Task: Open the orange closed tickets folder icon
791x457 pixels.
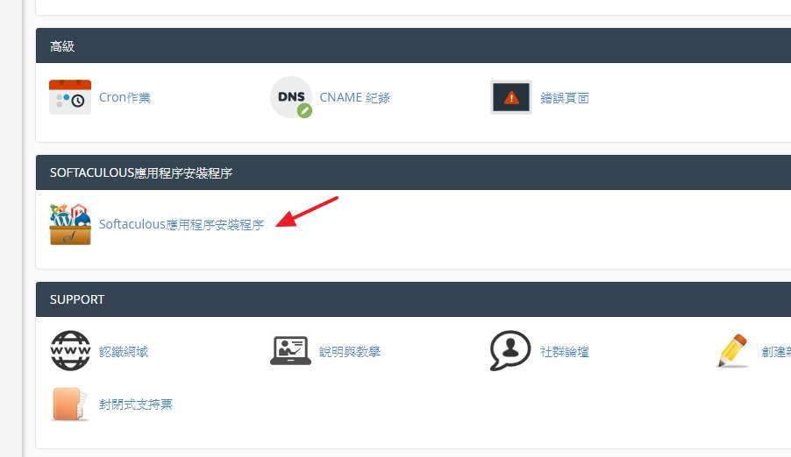Action: coord(70,404)
